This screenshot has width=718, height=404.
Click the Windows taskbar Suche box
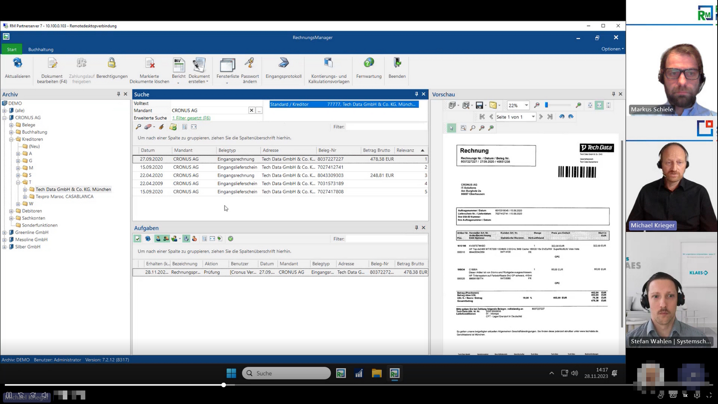(286, 373)
